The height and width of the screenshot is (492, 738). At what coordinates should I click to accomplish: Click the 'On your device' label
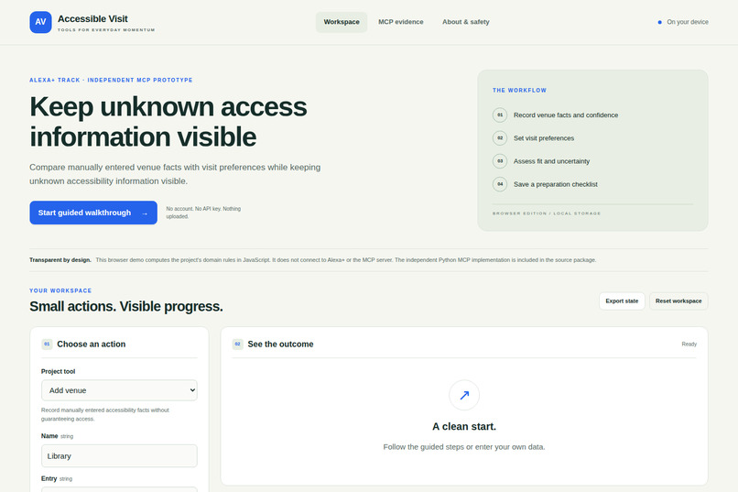coord(687,22)
